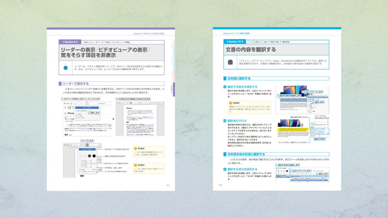The image size is (388, 218).
Task: Select the dark sepia background color swatch
Action: pos(89,156)
